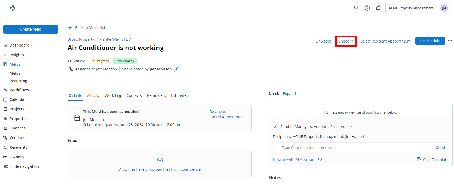Click the file upload icon
The image size is (454, 184).
(x=160, y=160)
